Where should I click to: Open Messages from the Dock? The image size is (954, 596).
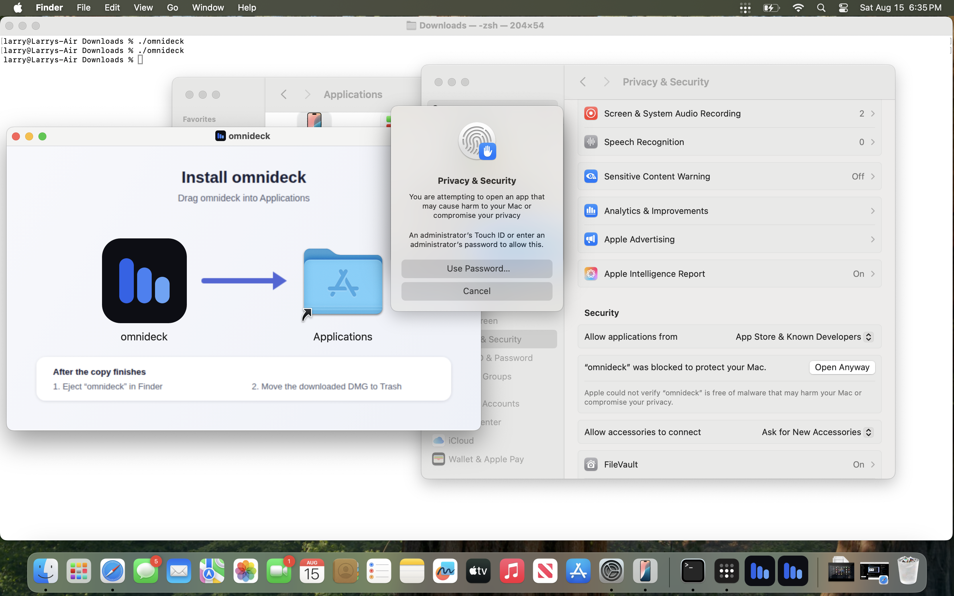click(146, 571)
